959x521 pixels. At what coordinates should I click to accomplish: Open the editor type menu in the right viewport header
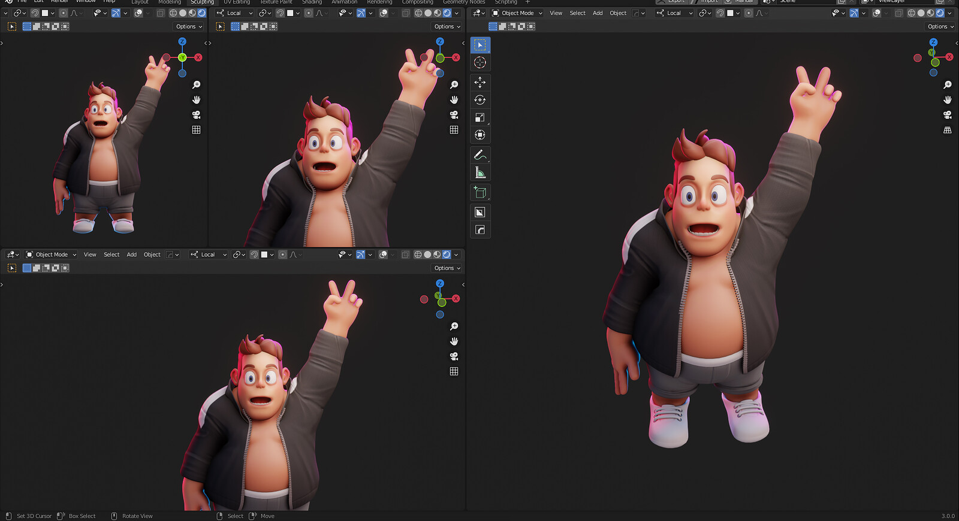tap(478, 13)
